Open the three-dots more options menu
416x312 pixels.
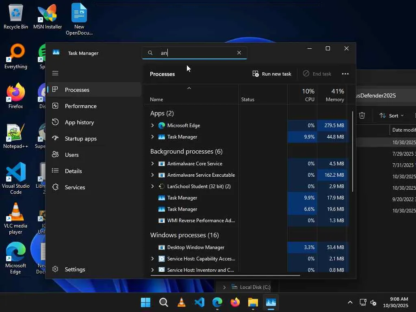pyautogui.click(x=345, y=74)
